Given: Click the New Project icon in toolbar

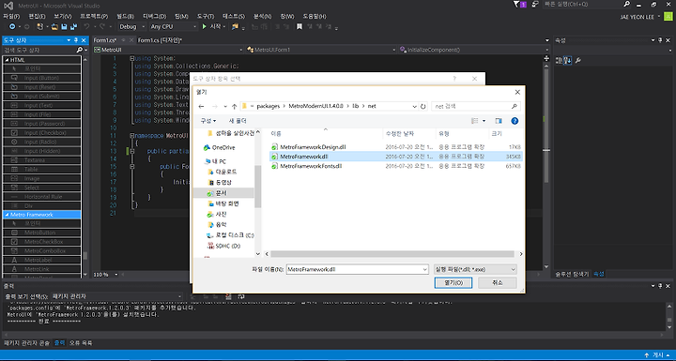Looking at the screenshot, I should 40,26.
